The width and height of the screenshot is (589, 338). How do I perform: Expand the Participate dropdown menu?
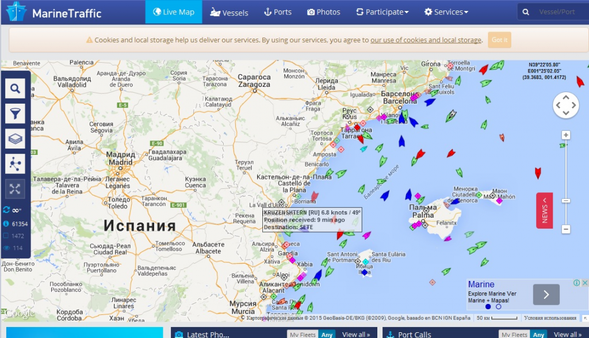(x=383, y=12)
